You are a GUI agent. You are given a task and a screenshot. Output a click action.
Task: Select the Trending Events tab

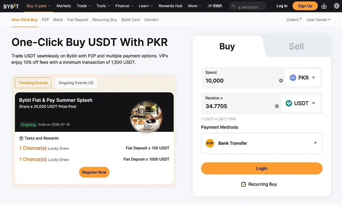coord(33,83)
